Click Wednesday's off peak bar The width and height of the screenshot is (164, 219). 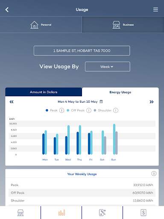tap(69, 140)
